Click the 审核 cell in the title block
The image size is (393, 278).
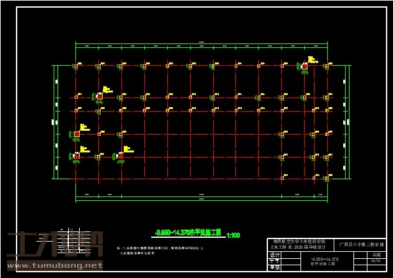tap(275, 267)
